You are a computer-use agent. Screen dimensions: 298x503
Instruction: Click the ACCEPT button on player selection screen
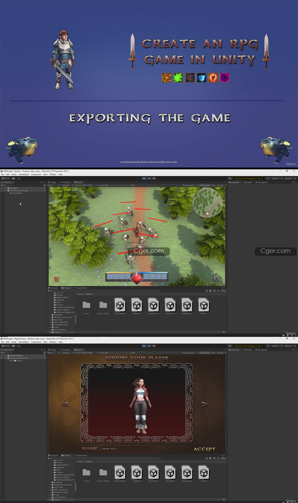coord(205,449)
